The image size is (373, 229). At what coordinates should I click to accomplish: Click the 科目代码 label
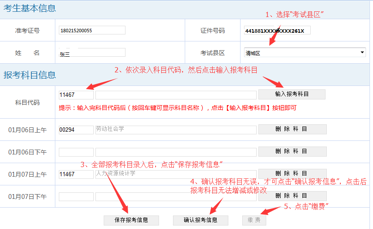(x=27, y=103)
